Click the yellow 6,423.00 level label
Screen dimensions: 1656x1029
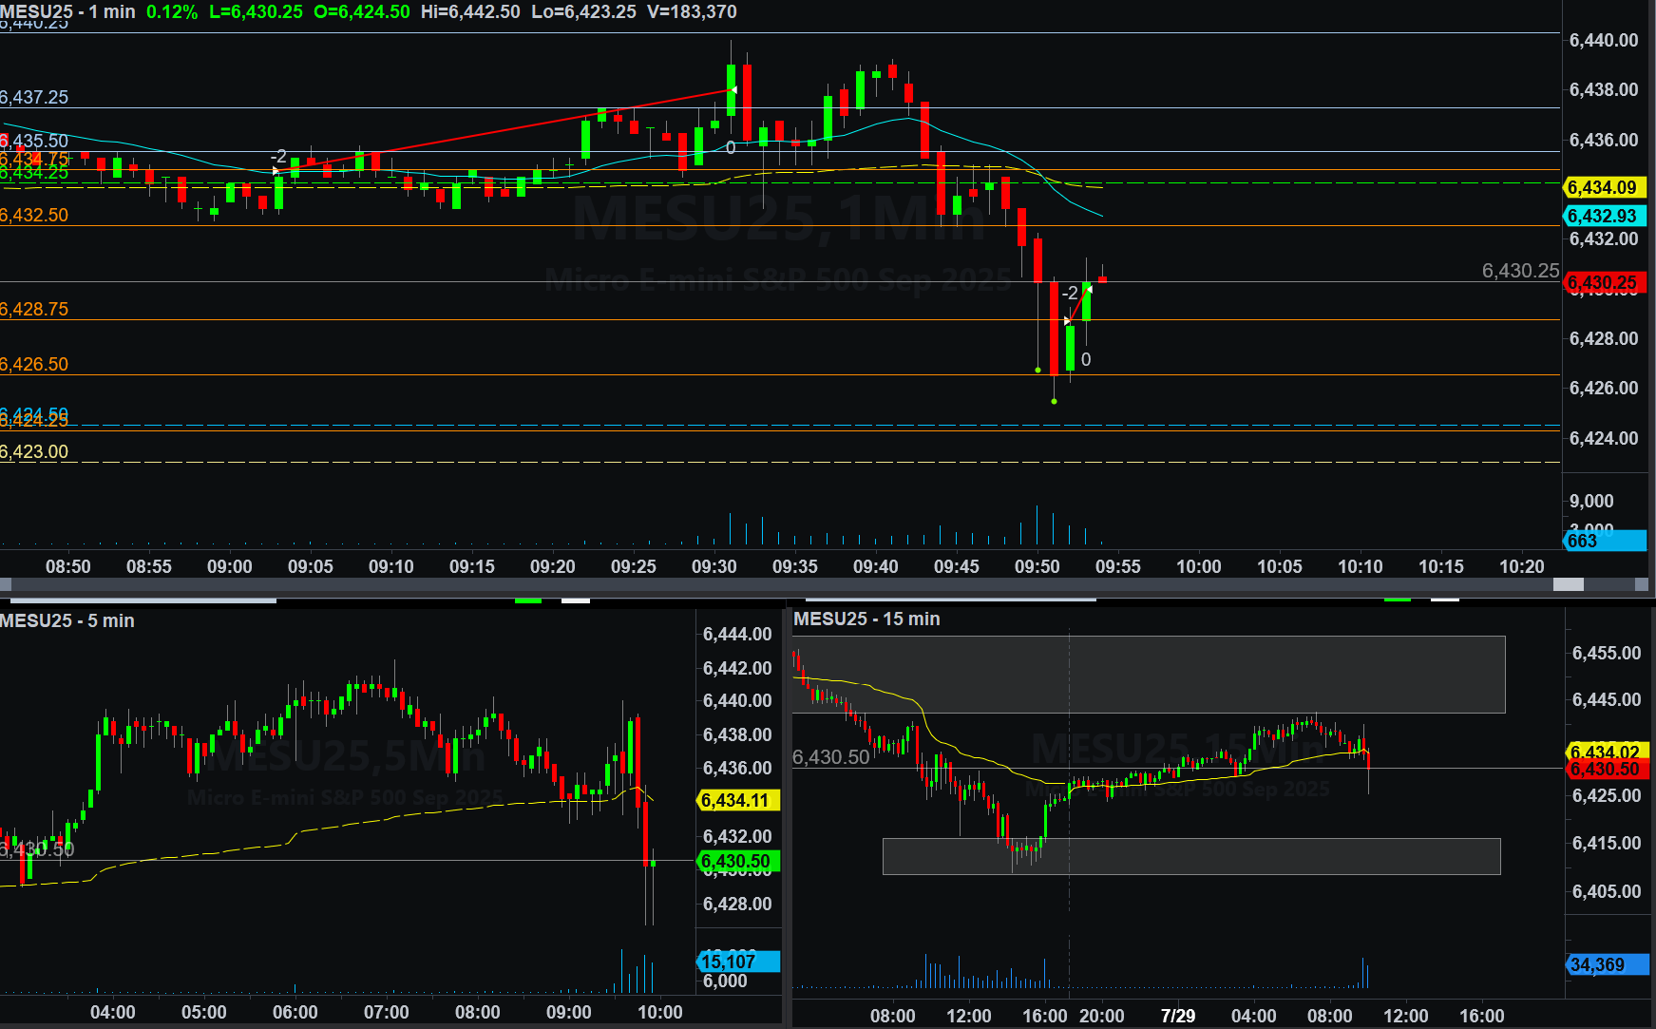(34, 451)
